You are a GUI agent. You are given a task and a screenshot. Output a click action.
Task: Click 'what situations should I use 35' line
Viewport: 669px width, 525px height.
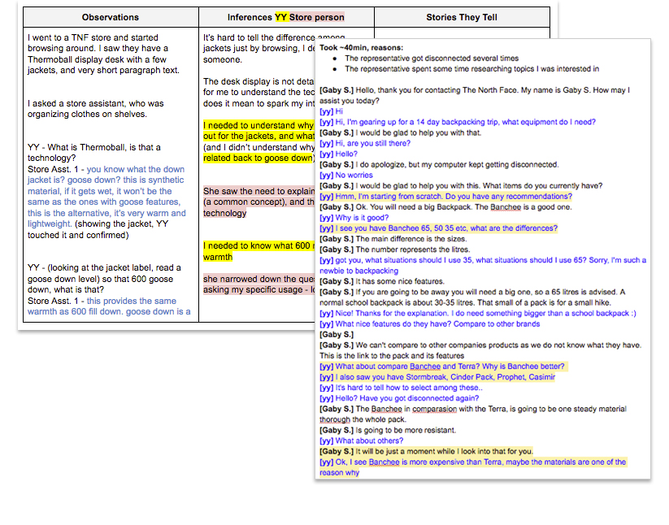click(483, 265)
